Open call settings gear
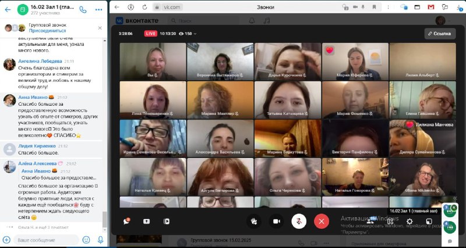The image size is (466, 248). tap(409, 221)
